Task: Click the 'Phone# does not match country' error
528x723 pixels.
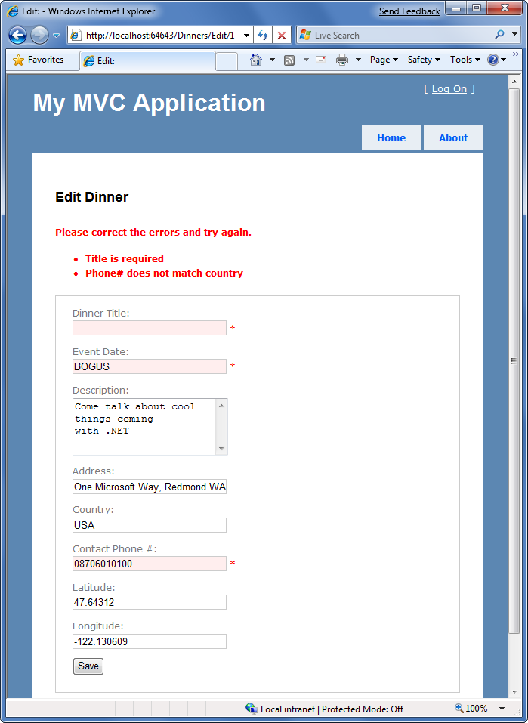Action: coord(164,273)
